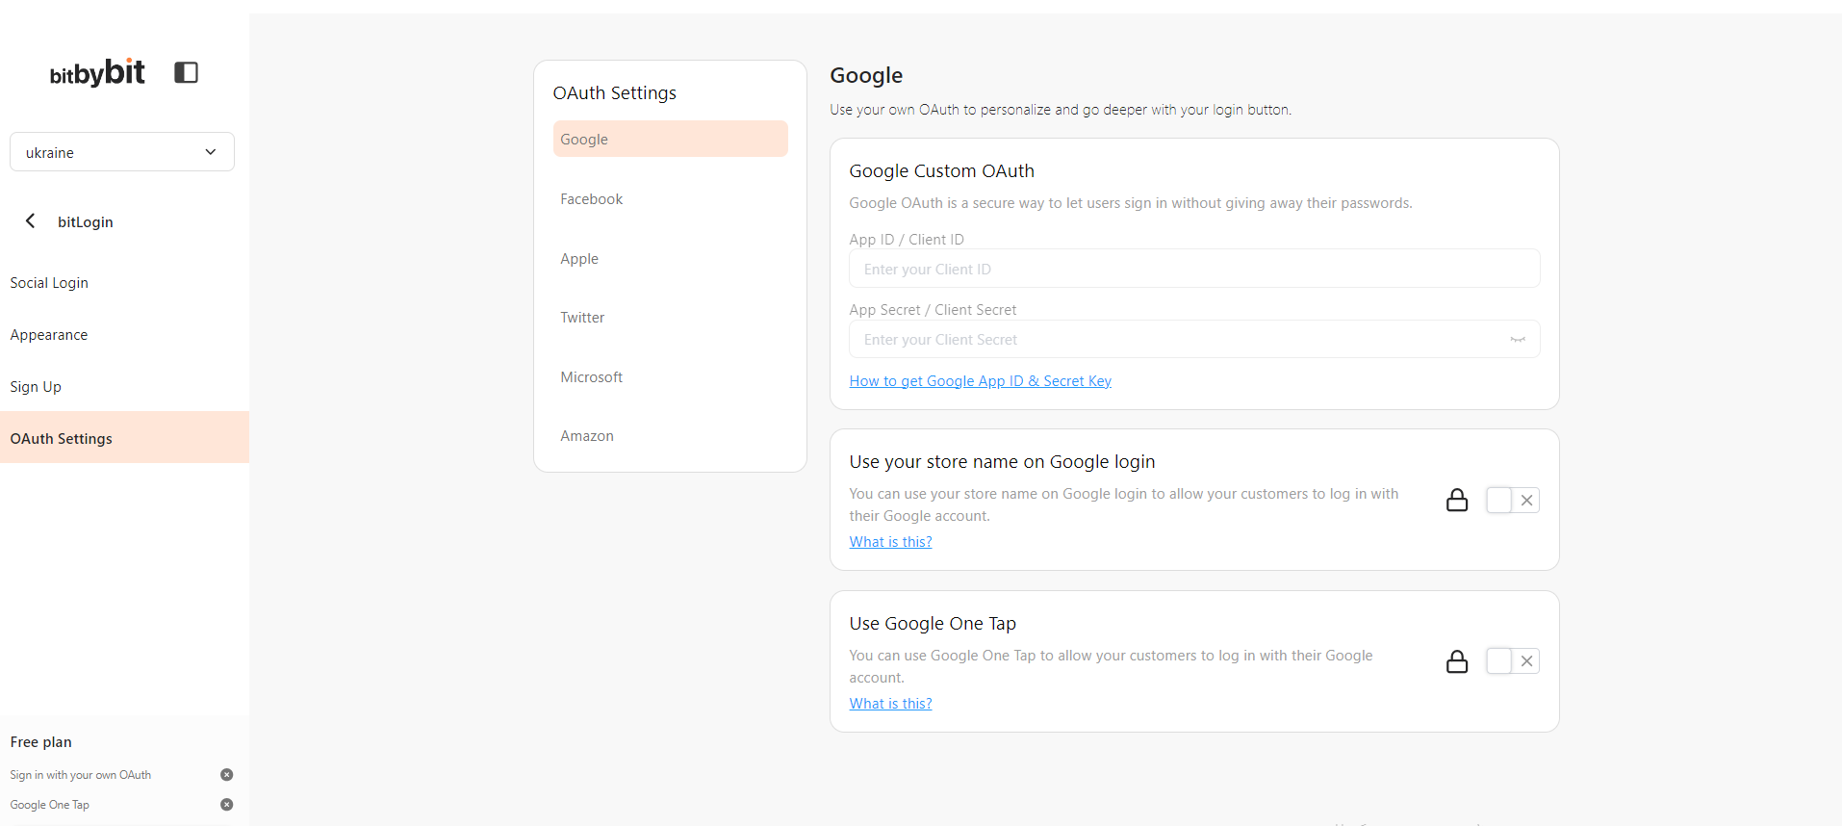The image size is (1842, 826).
Task: Click the Client Secret input field
Action: [1174, 340]
